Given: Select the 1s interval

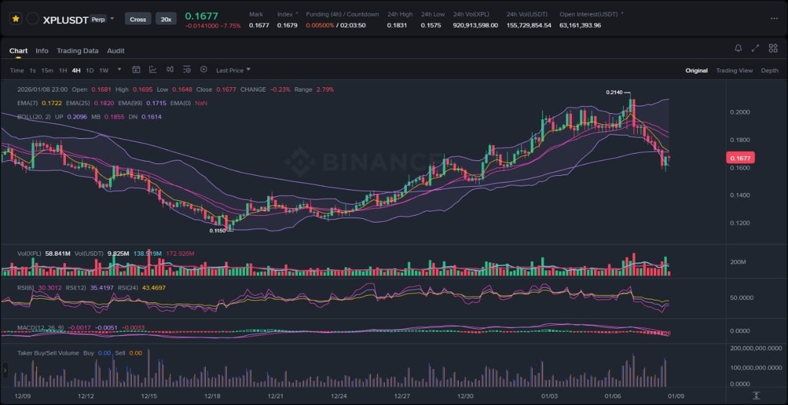Looking at the screenshot, I should click(33, 70).
